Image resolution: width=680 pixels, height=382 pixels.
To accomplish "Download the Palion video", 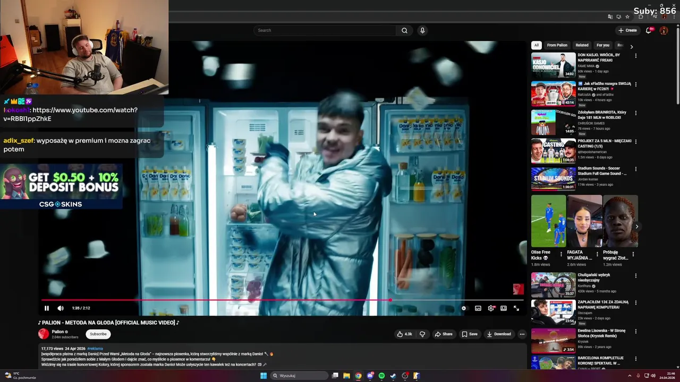I will tap(499, 334).
